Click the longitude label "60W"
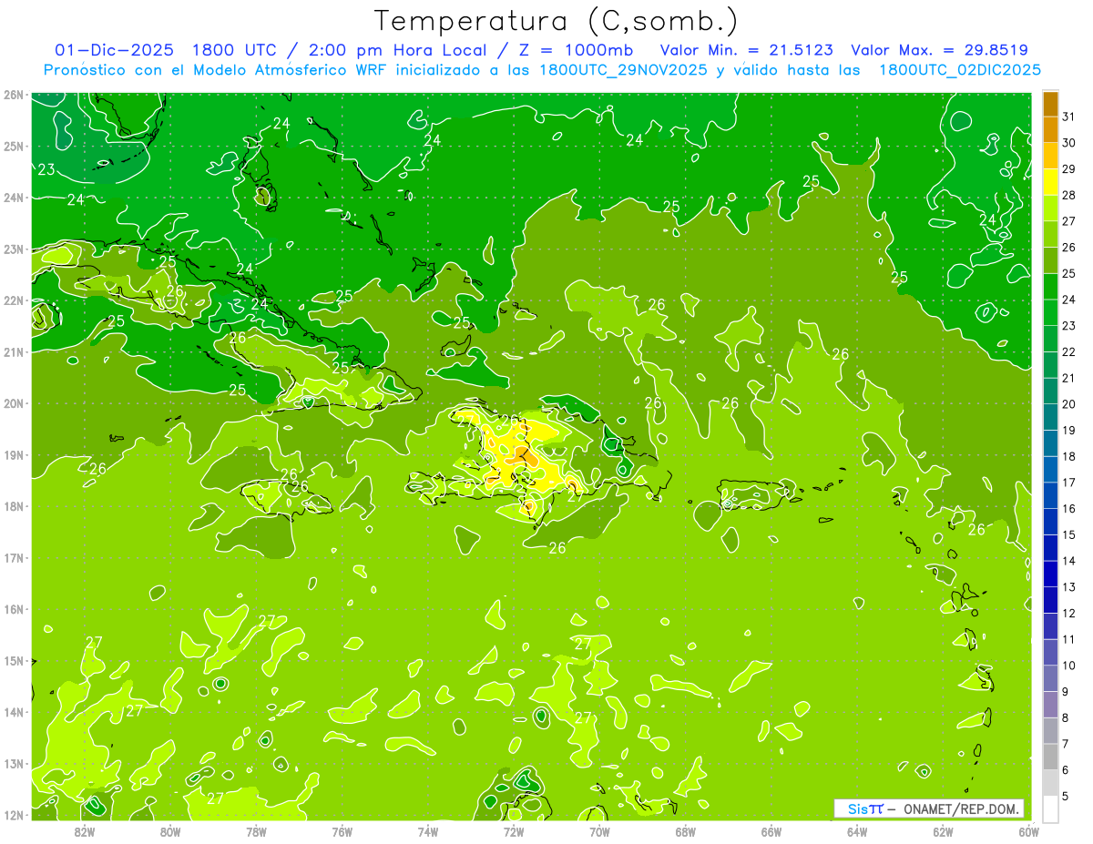Screen dimensions: 1093x844 (x=1028, y=832)
